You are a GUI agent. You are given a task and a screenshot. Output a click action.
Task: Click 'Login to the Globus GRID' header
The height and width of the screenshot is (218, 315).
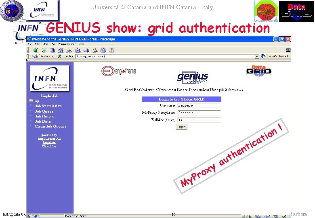[x=182, y=99]
